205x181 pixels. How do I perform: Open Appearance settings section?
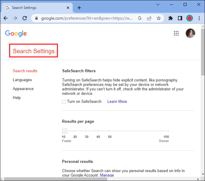click(x=23, y=89)
